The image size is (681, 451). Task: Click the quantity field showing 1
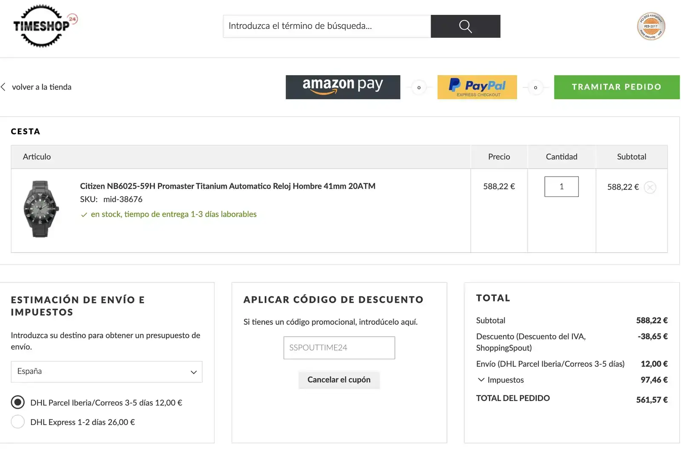click(x=561, y=187)
